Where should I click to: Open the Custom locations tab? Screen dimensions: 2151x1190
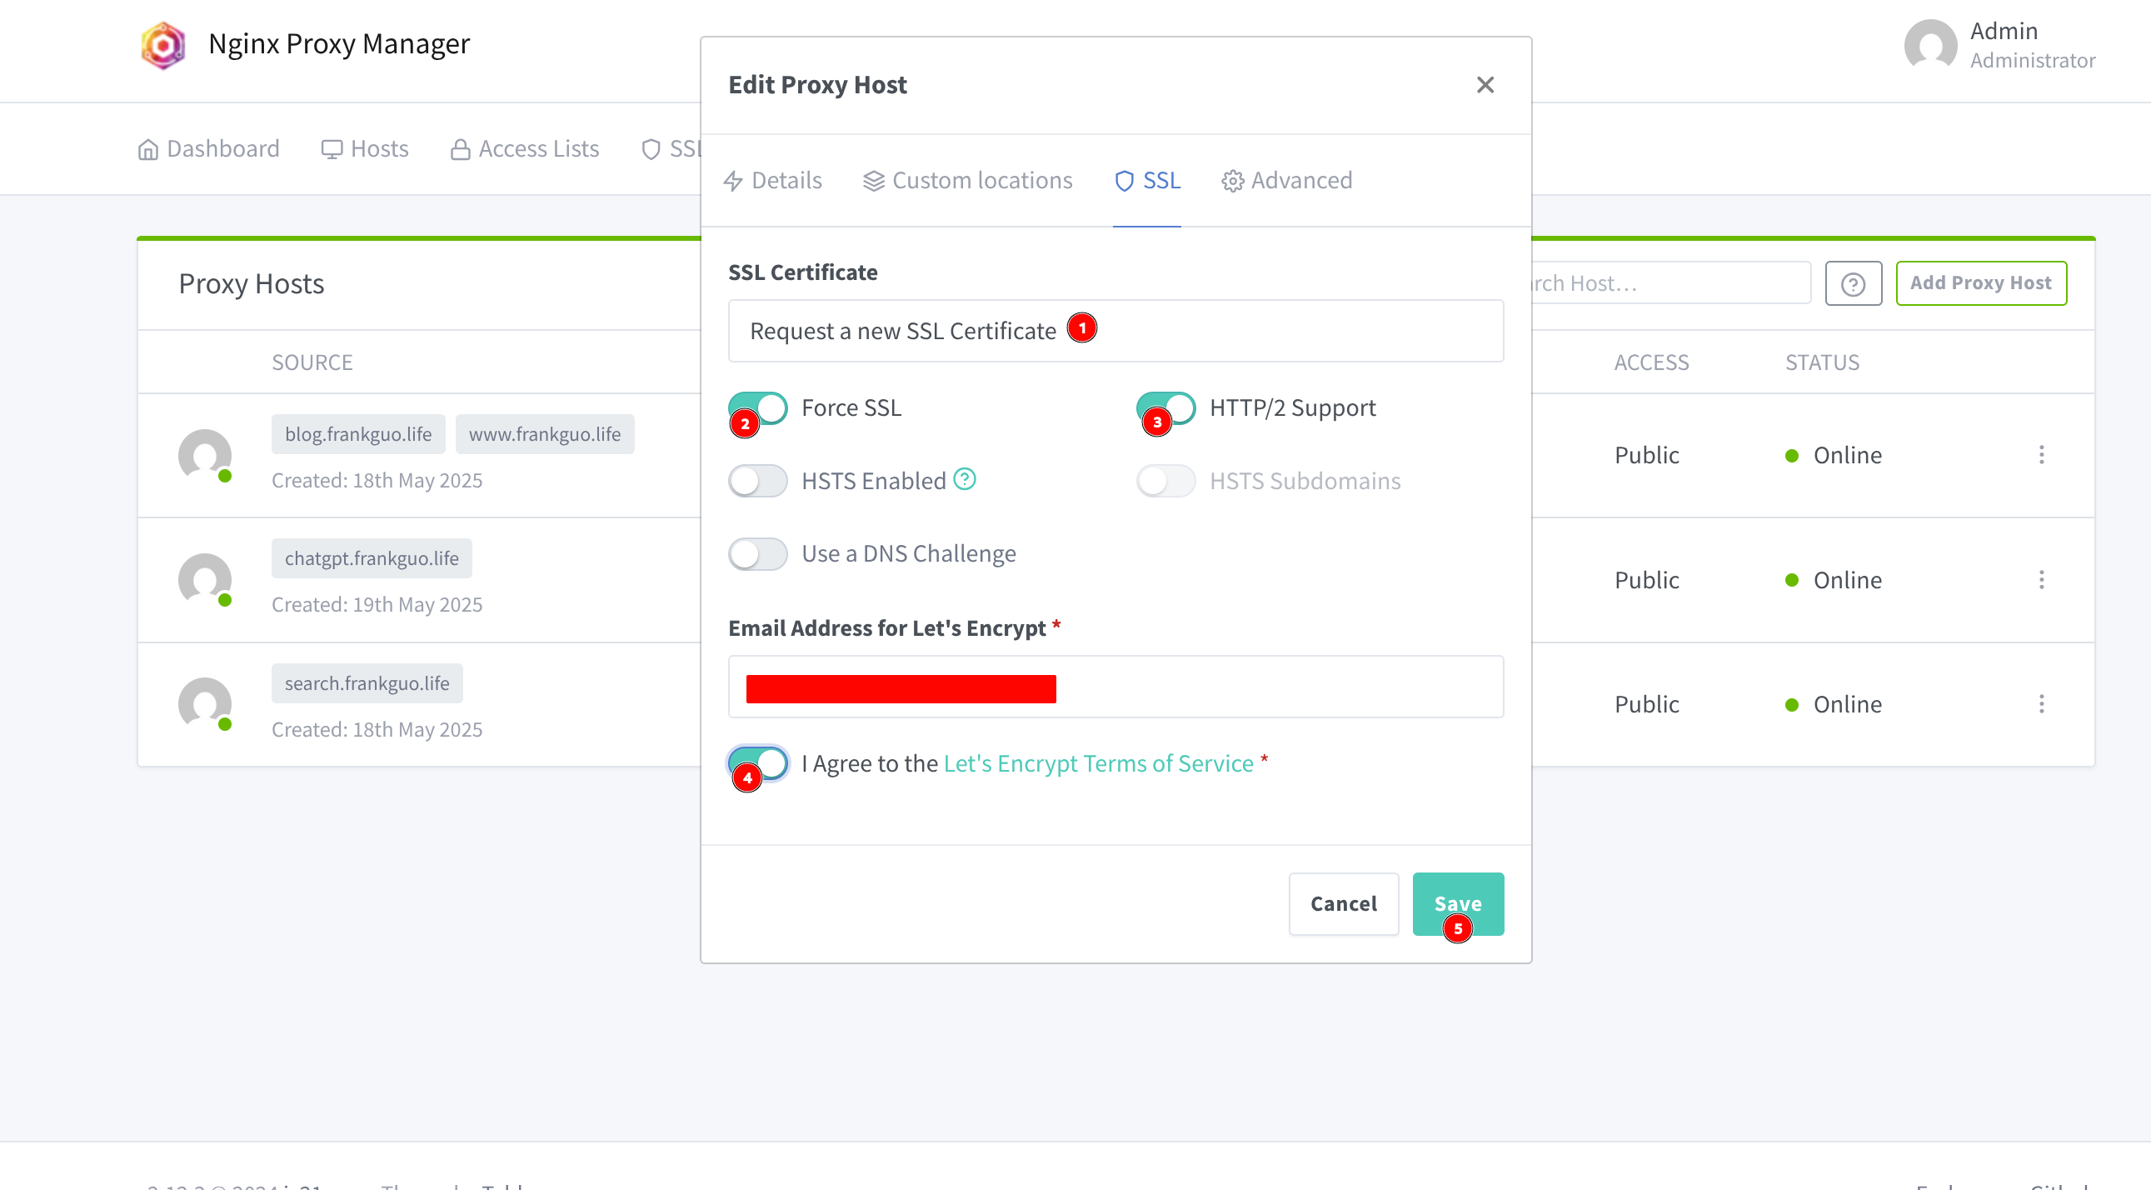(x=968, y=180)
